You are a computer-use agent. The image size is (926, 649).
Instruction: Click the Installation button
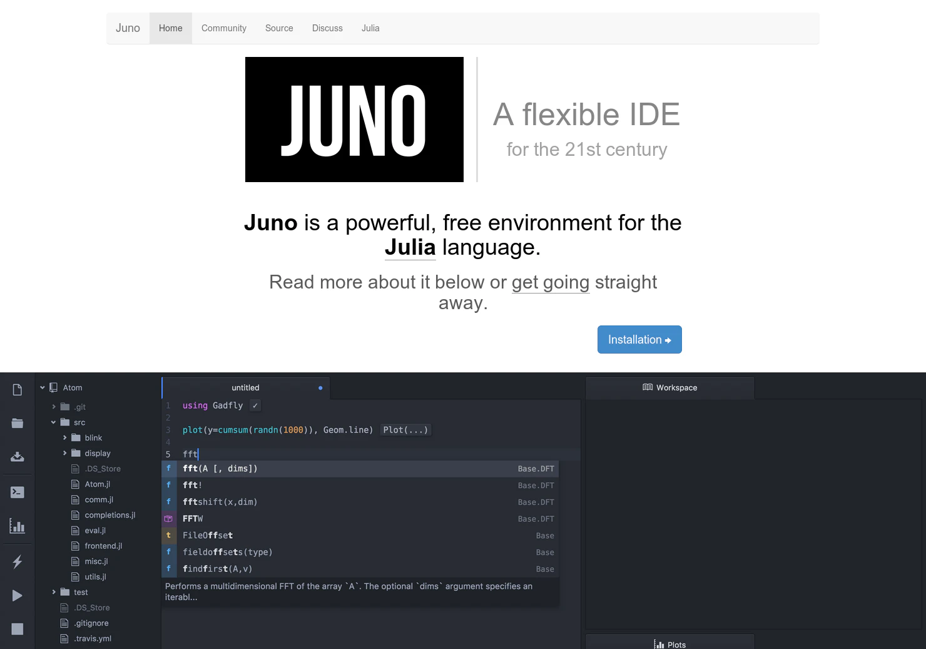click(x=639, y=339)
